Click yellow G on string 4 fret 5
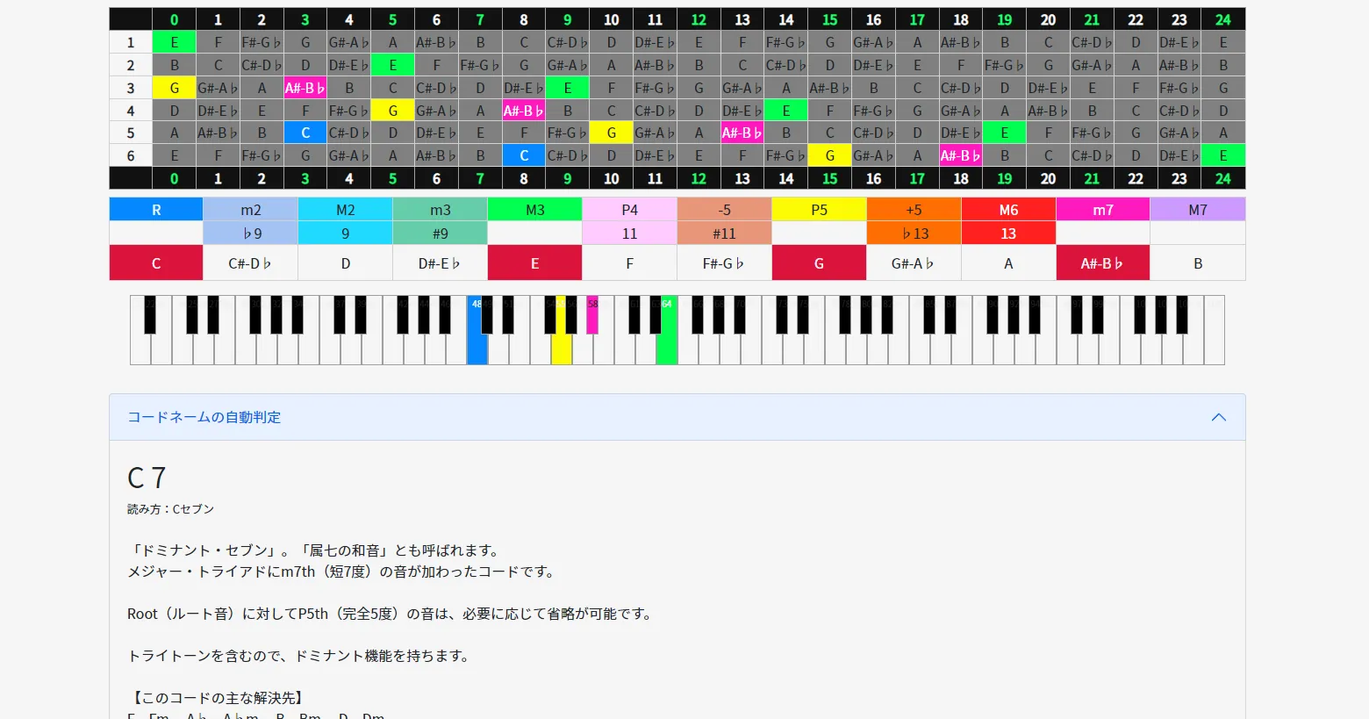The width and height of the screenshot is (1369, 719). click(x=392, y=111)
